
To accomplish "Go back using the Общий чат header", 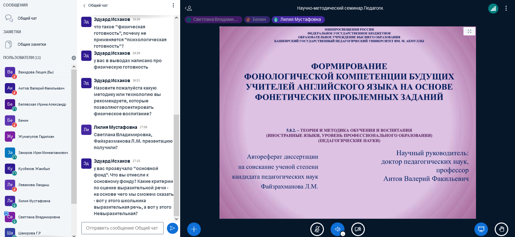I will 95,5.
